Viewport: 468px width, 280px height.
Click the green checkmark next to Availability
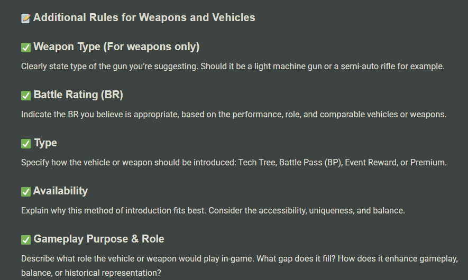click(x=25, y=192)
